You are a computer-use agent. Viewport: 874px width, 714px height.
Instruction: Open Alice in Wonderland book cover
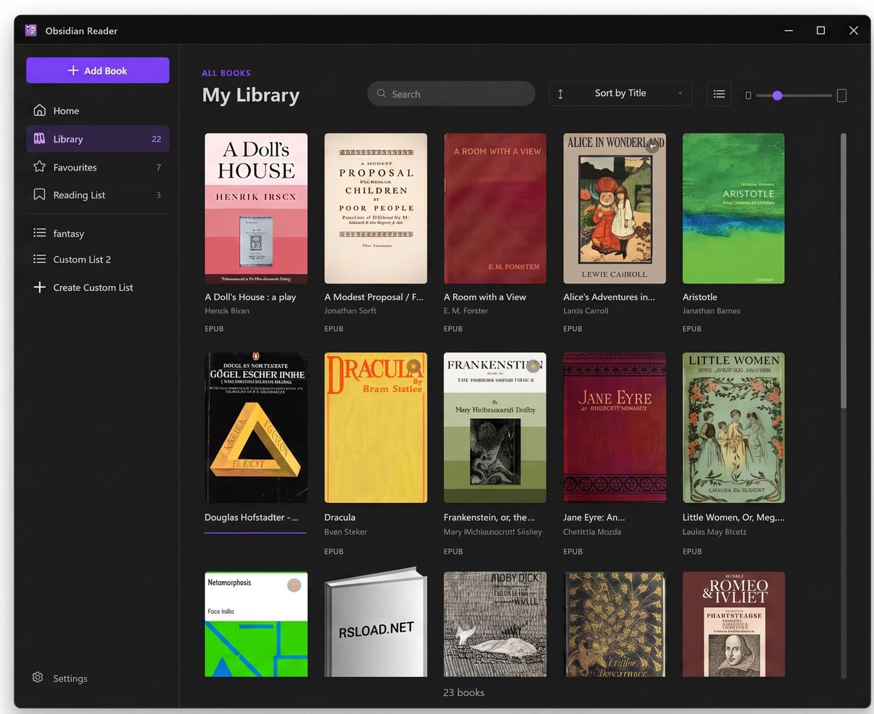coord(614,208)
